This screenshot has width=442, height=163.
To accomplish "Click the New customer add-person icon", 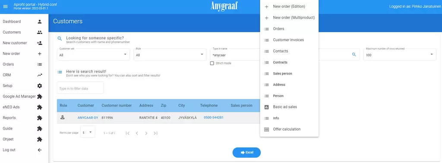I will tap(40, 43).
